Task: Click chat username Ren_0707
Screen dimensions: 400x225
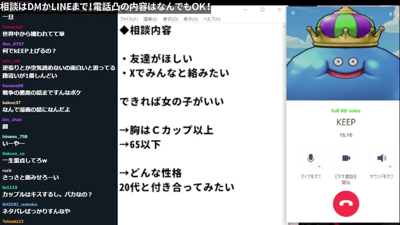Action: click(13, 44)
